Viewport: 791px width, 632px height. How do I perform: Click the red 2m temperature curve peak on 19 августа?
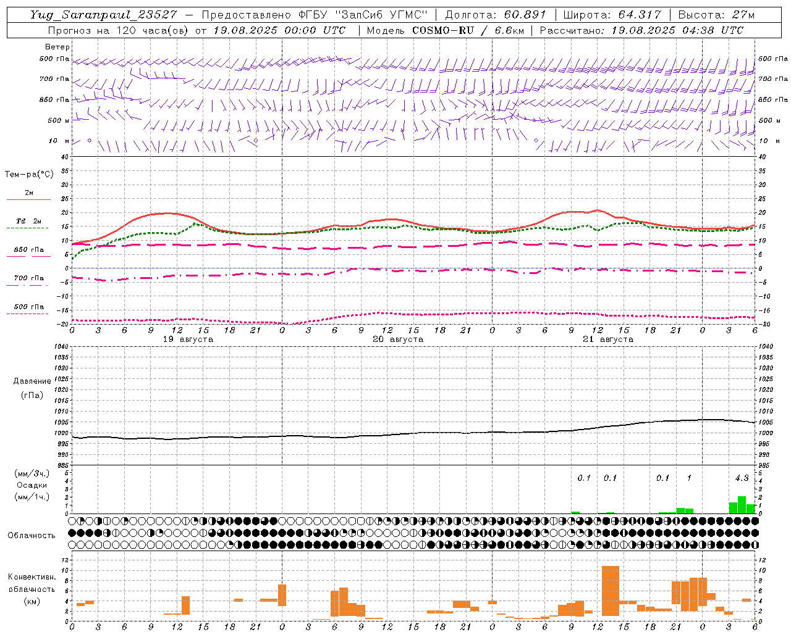tap(167, 213)
